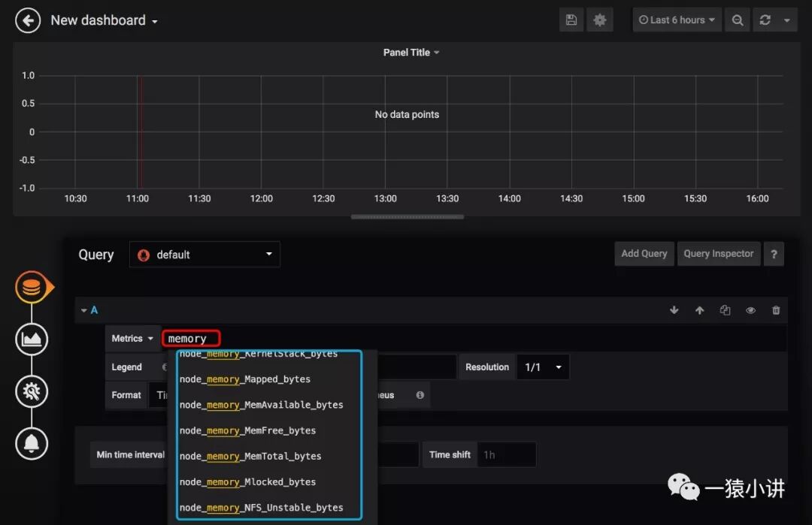Save dashboard with the floppy disk icon

point(571,20)
